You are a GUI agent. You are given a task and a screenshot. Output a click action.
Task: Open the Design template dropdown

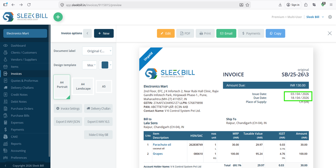[x=90, y=65]
